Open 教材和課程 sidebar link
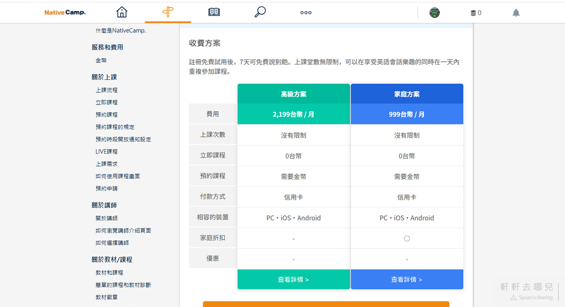Screen dimensions: 565x307 point(109,273)
